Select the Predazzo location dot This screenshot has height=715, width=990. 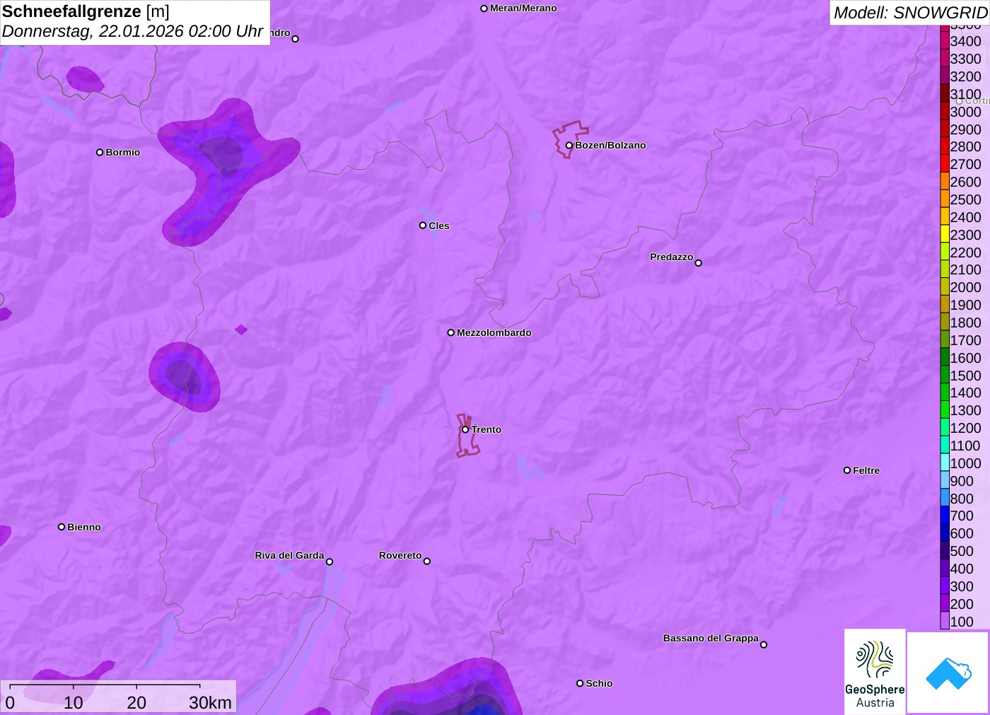click(699, 263)
